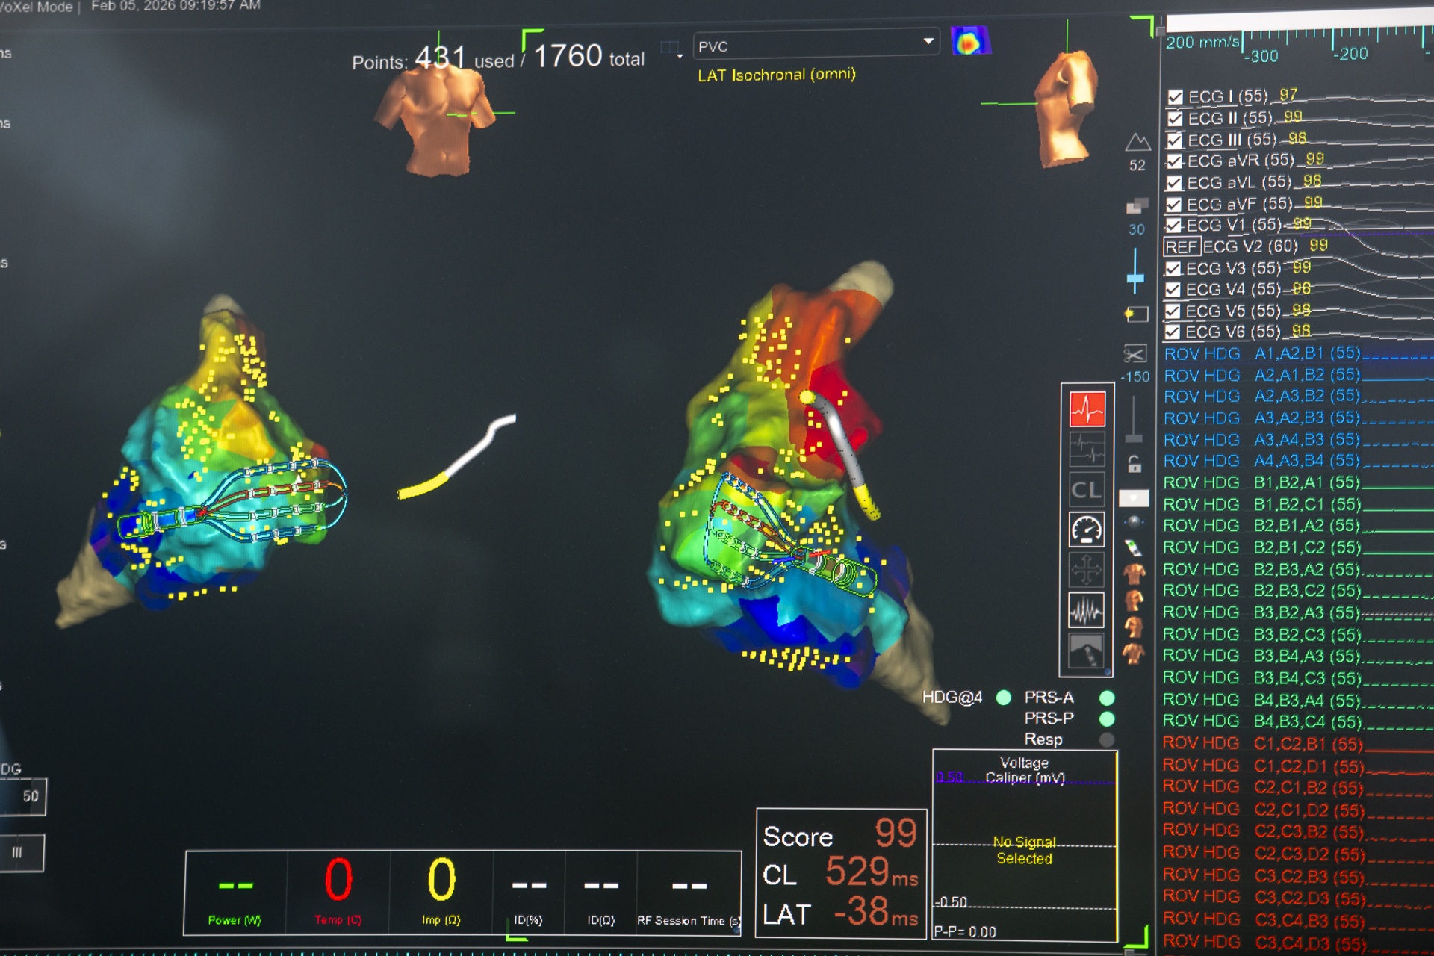Click the scissors clipping icon
The height and width of the screenshot is (956, 1434).
[x=1135, y=353]
